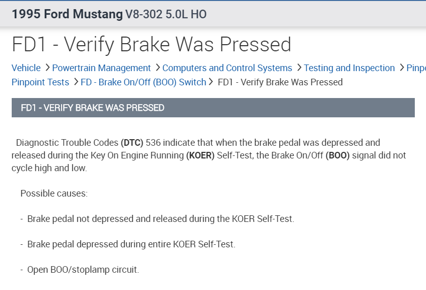Click the chevron right after Vehicle
This screenshot has width=426, height=290.
coord(47,68)
